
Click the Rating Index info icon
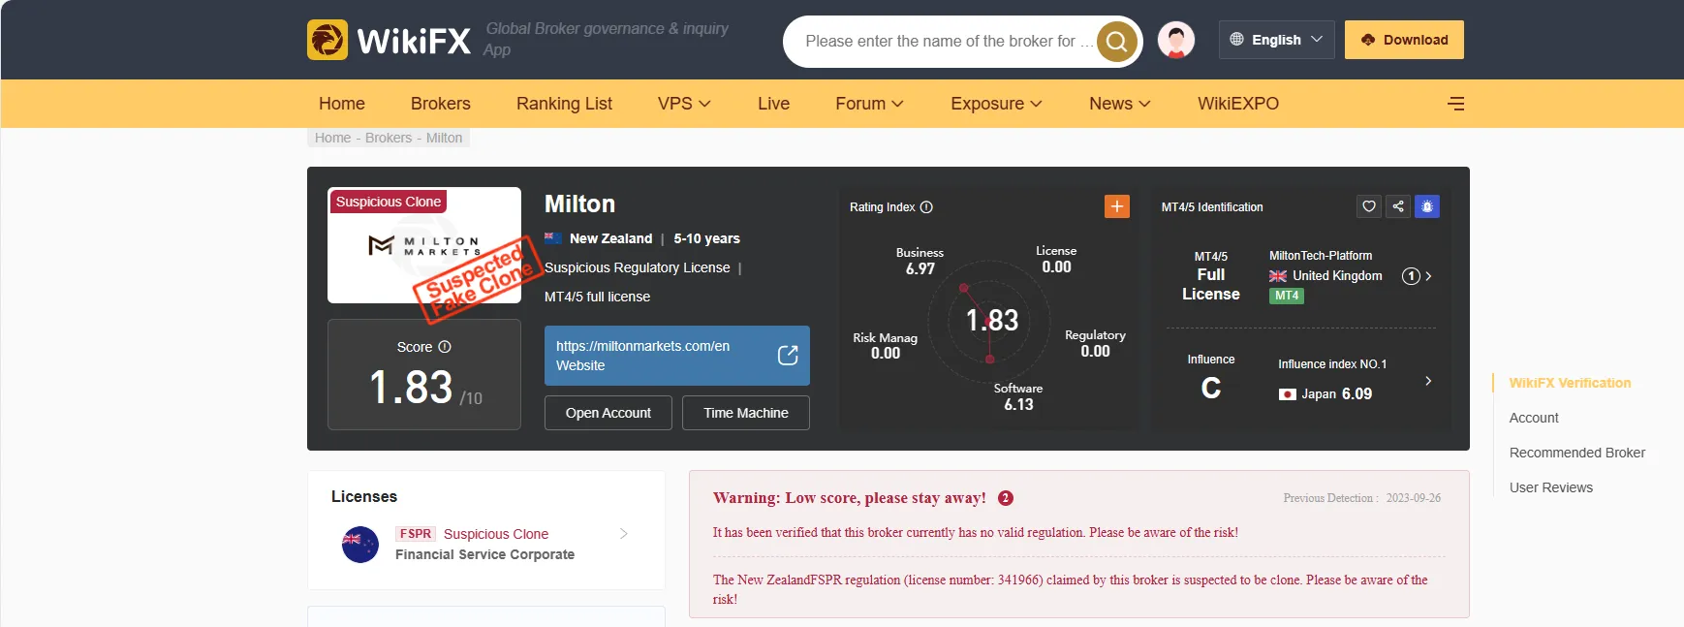(x=926, y=207)
